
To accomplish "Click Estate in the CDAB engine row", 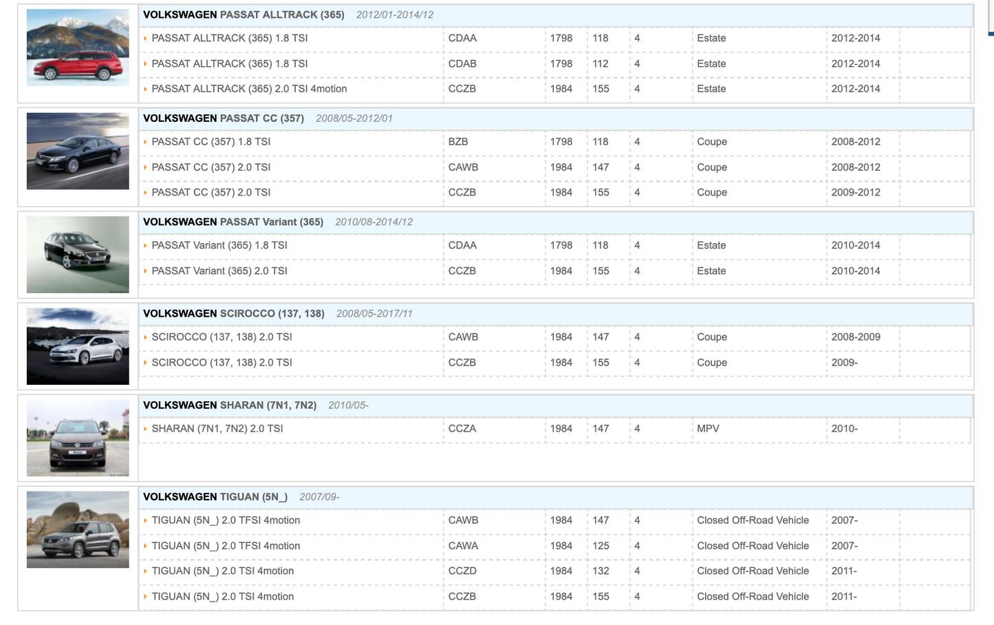I will pyautogui.click(x=711, y=63).
